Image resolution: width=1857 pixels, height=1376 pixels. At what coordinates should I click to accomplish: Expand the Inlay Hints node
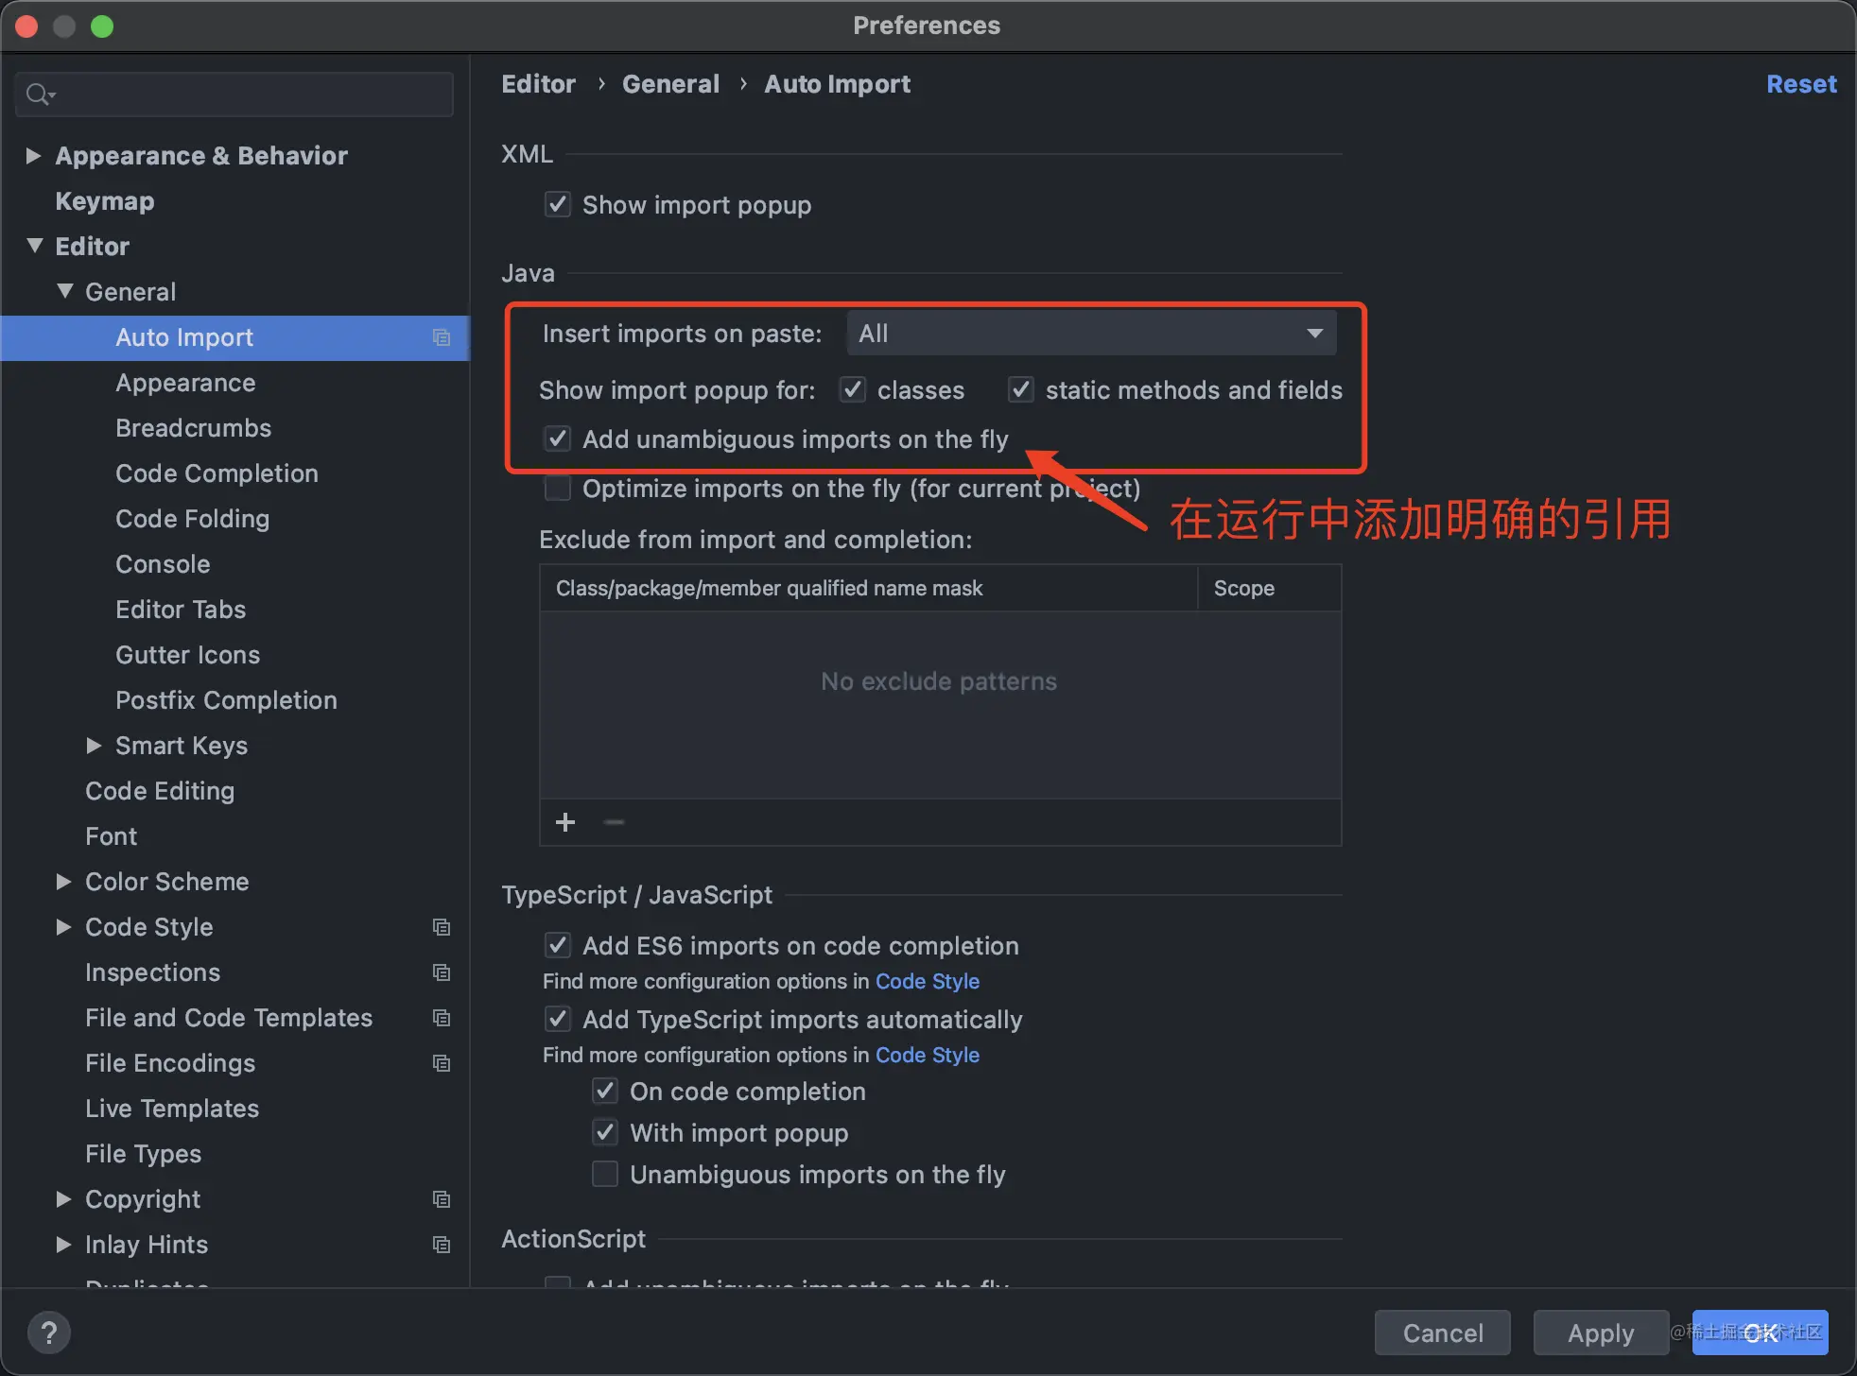coord(63,1244)
